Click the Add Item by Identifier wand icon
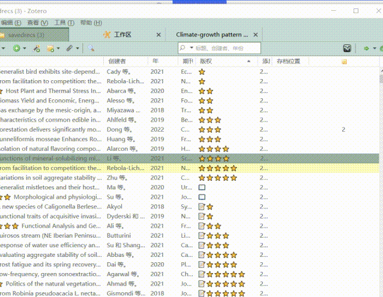This screenshot has height=297, width=383. [37, 49]
